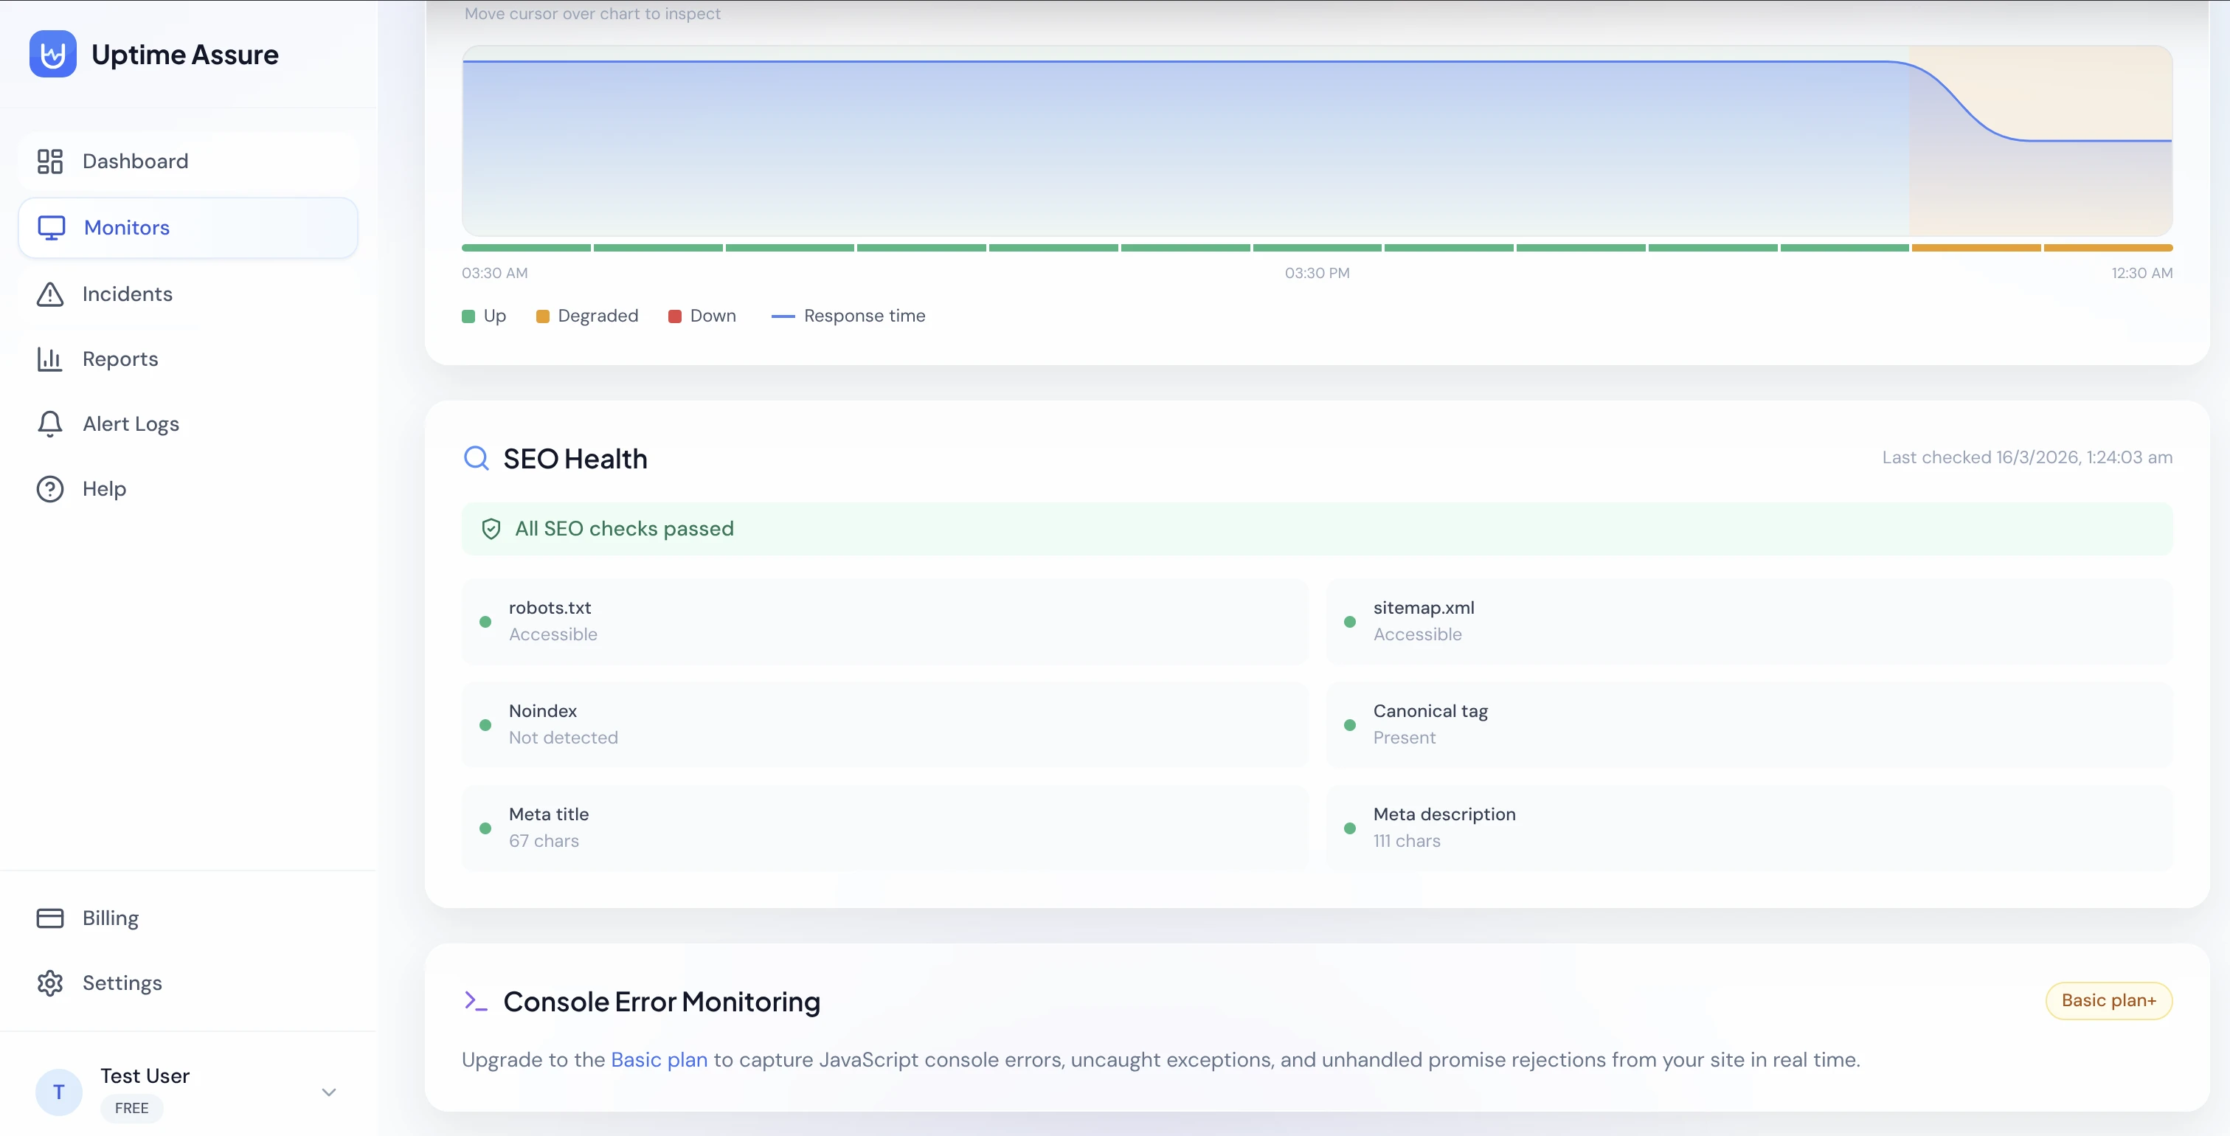Click the Basic plan+ badge

(2109, 1000)
